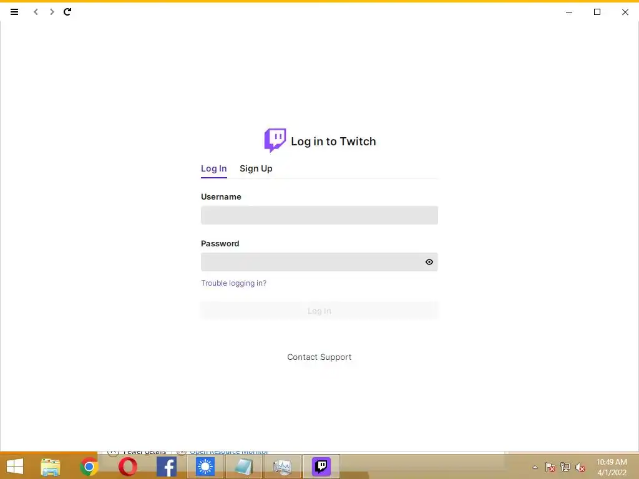
Task: Open the Contact Support link
Action: point(319,357)
